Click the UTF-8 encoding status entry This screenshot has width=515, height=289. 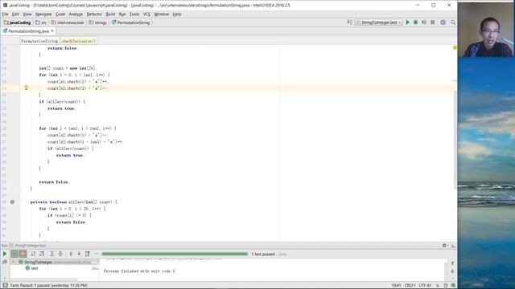(426, 286)
